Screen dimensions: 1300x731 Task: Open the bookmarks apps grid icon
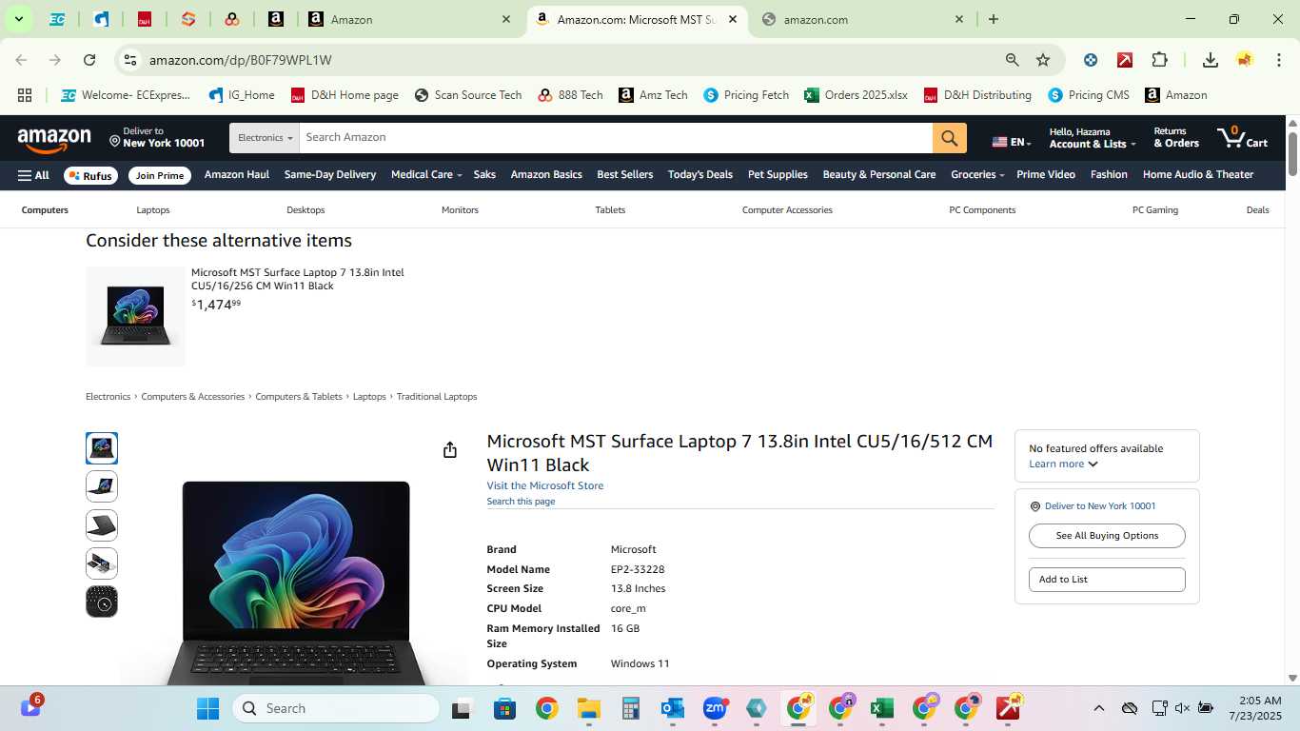[25, 95]
